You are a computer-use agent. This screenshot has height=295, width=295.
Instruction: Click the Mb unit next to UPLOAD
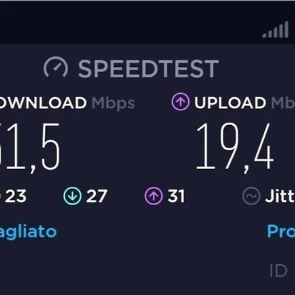(283, 102)
